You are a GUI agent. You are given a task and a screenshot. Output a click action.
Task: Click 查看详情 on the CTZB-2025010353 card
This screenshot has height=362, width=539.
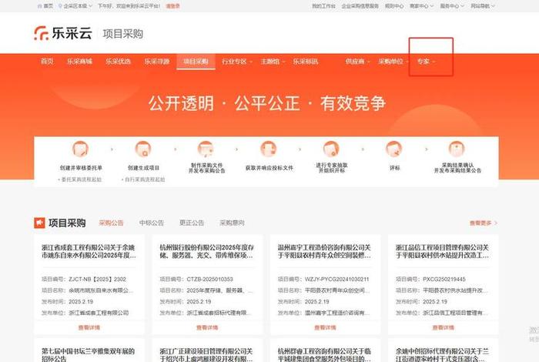click(207, 327)
